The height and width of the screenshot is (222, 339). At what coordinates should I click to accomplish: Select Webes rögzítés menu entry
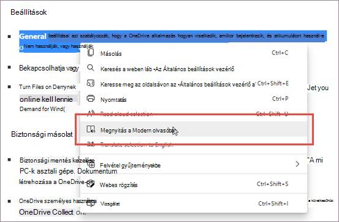(x=194, y=185)
